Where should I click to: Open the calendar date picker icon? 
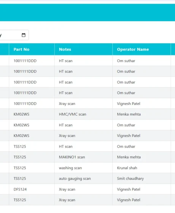(x=24, y=35)
